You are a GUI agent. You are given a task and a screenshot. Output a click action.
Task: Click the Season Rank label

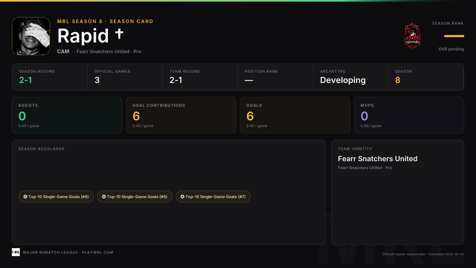(x=448, y=23)
